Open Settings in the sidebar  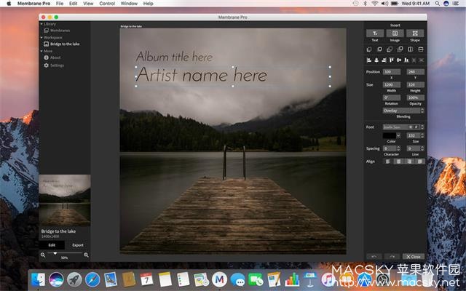(54, 65)
